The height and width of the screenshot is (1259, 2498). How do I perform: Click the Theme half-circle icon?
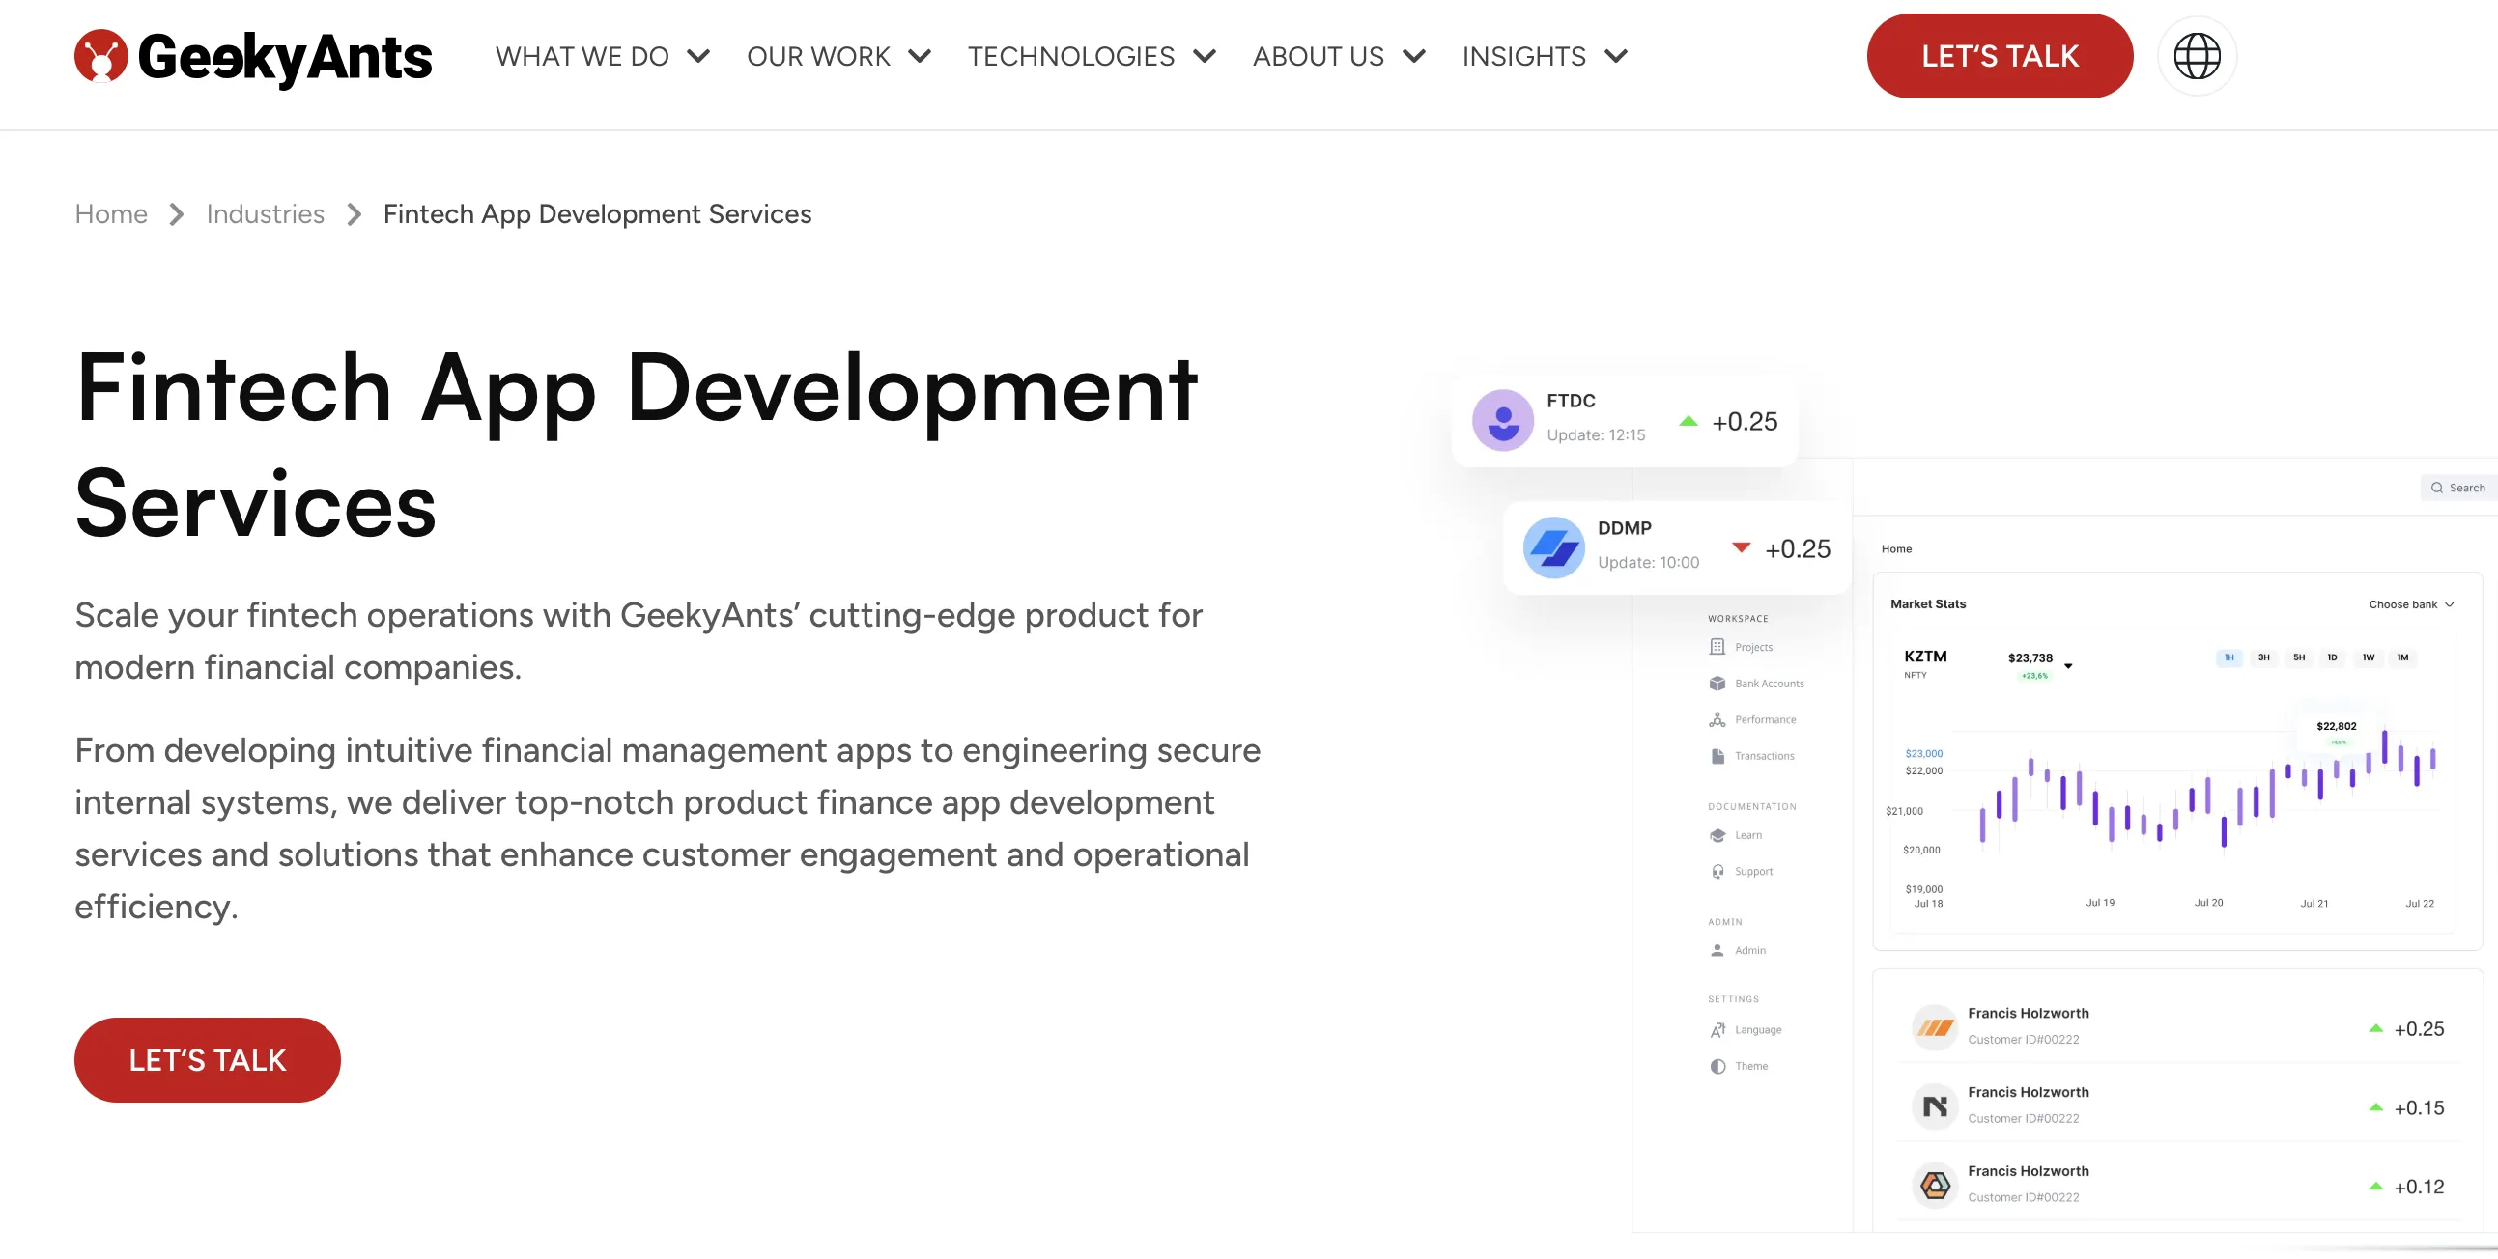(1717, 1066)
